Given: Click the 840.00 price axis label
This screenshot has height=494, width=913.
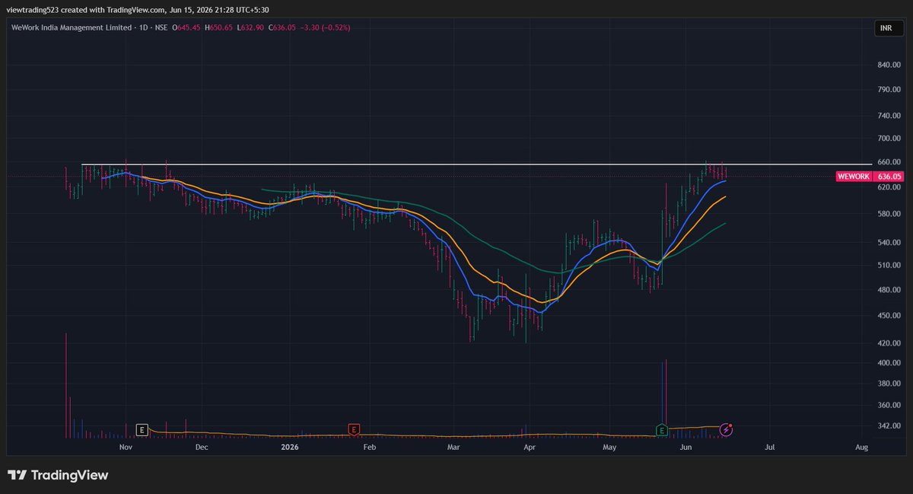Looking at the screenshot, I should 889,65.
